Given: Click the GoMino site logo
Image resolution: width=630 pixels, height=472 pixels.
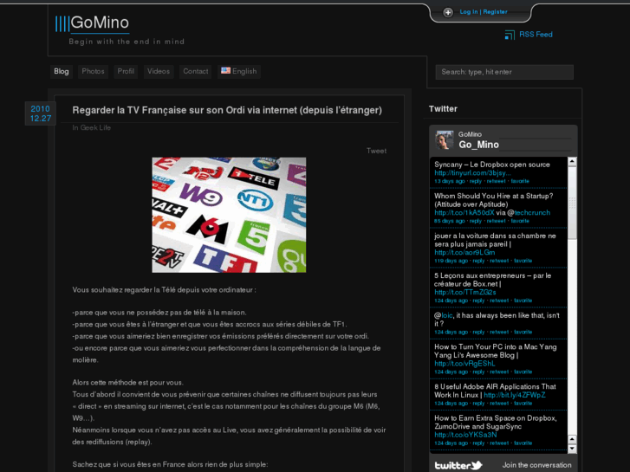Looking at the screenshot, I should 92,23.
